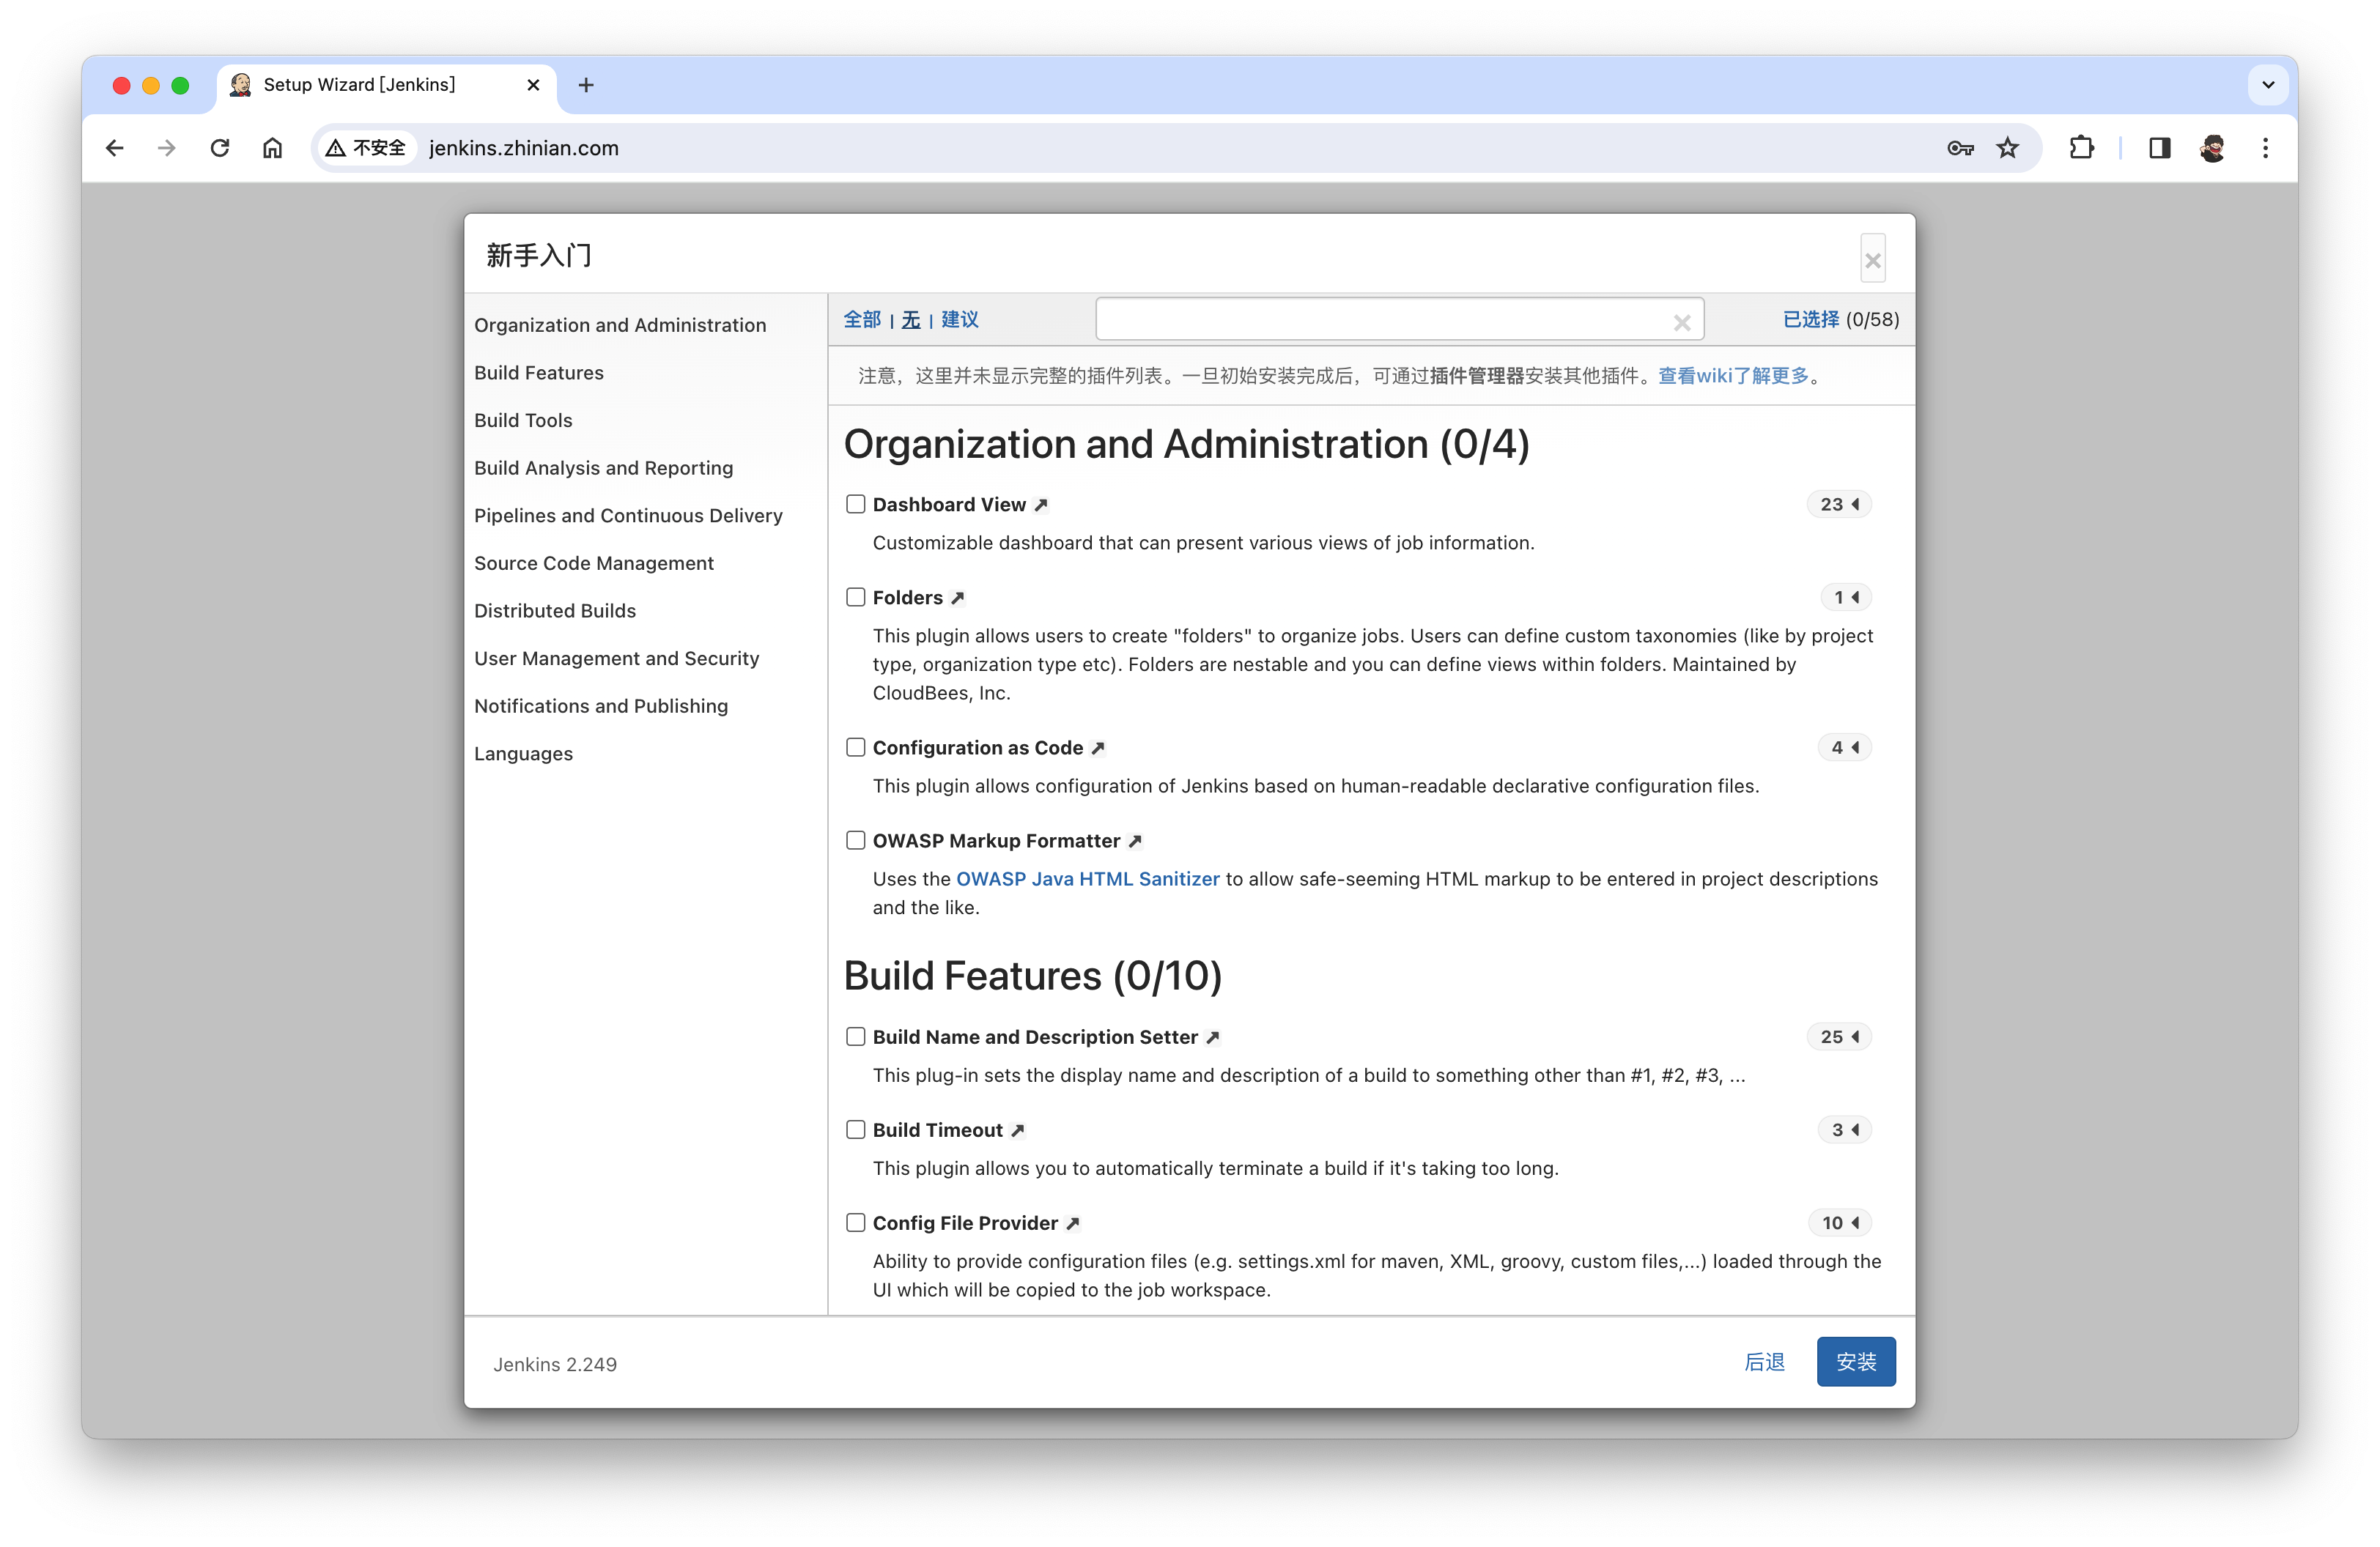Check Build Name and Description Setter checkbox
Image resolution: width=2380 pixels, height=1547 pixels.
(x=855, y=1036)
